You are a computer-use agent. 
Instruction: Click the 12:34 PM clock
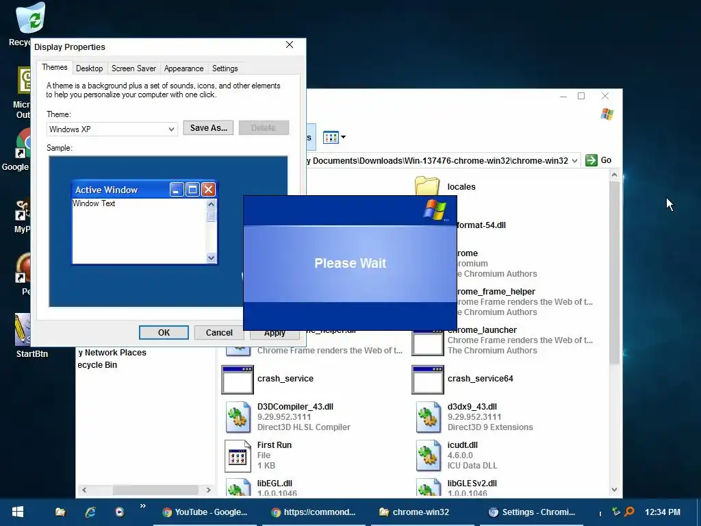coord(663,512)
